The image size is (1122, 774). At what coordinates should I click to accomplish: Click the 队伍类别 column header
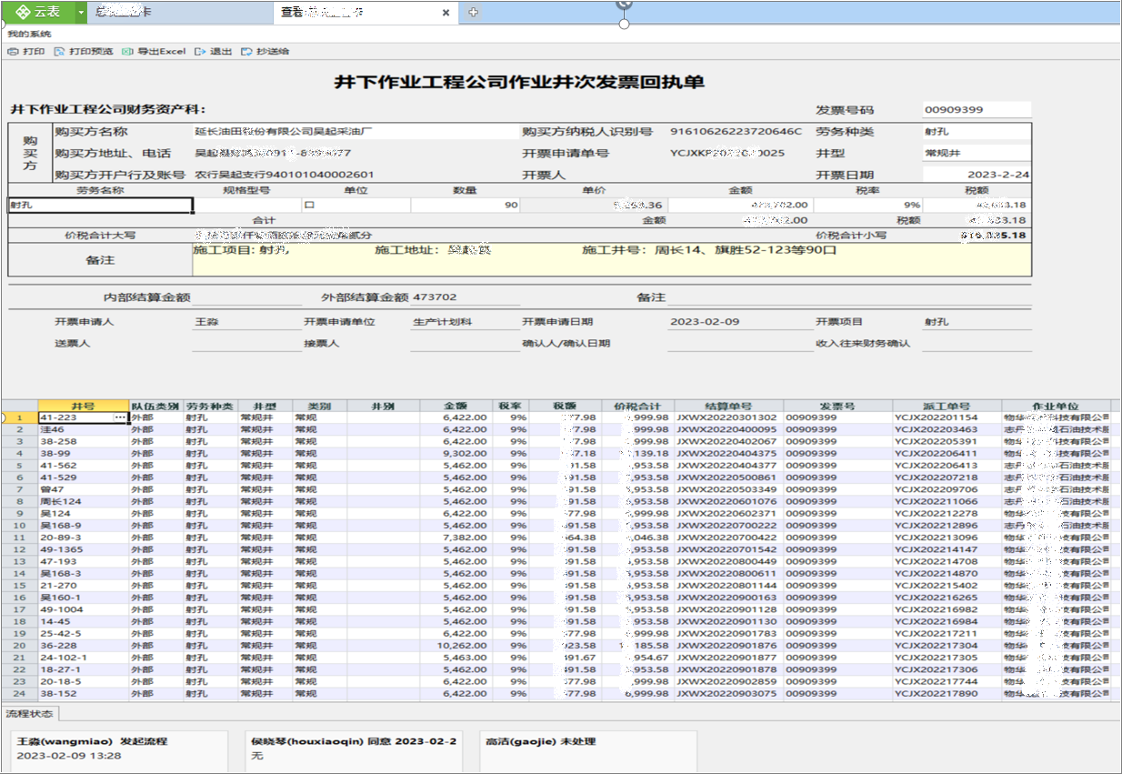(x=155, y=406)
